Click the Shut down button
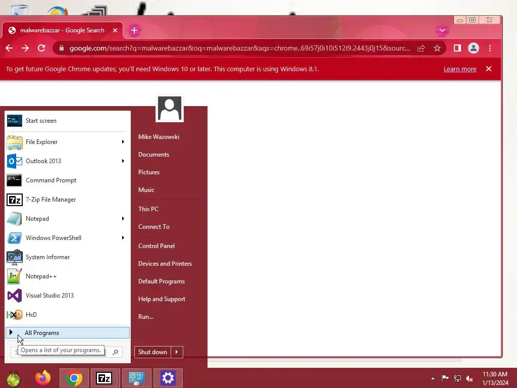The width and height of the screenshot is (517, 388). click(152, 352)
